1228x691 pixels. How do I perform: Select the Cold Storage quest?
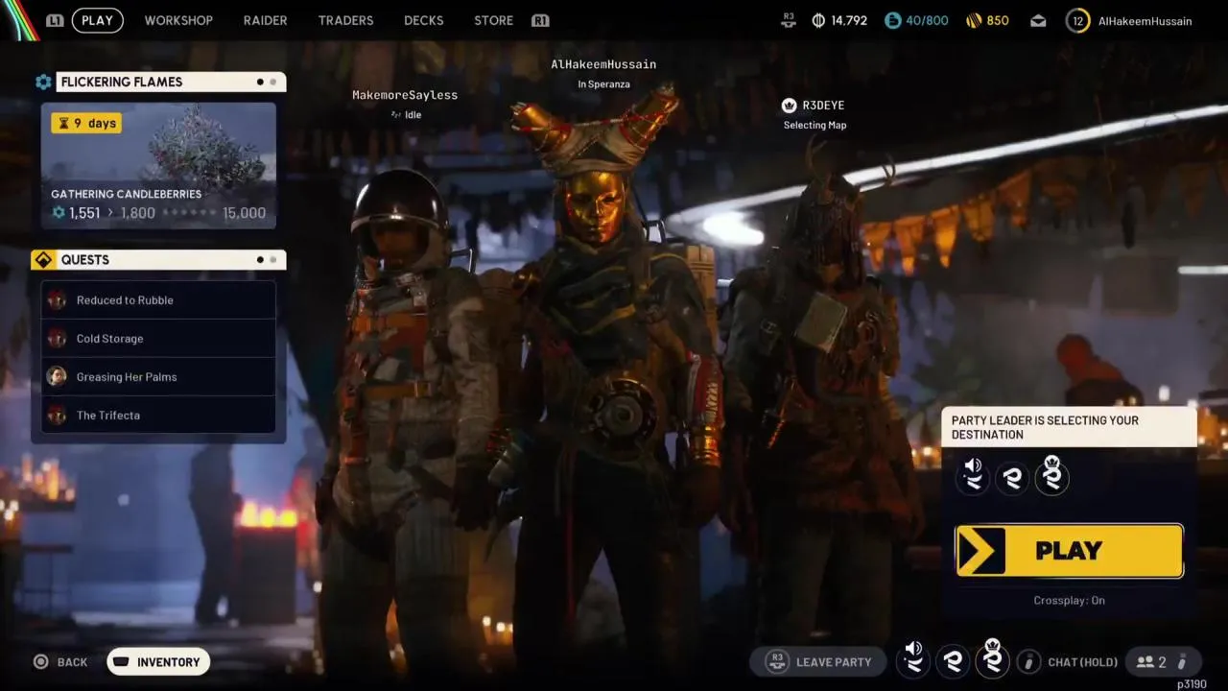tap(158, 339)
